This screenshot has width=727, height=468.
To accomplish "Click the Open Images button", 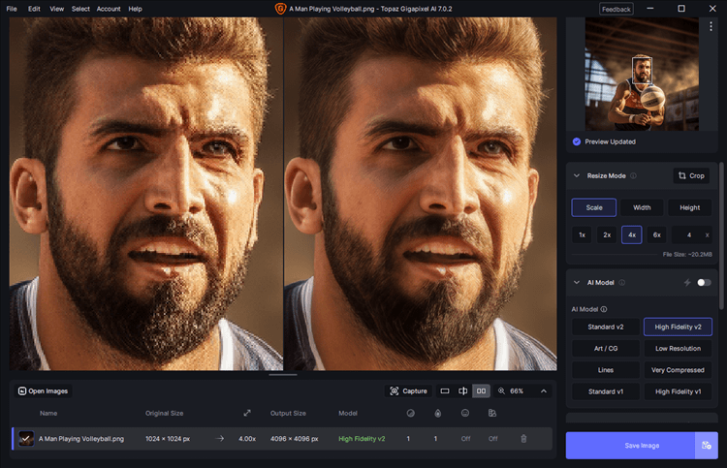I will 43,391.
